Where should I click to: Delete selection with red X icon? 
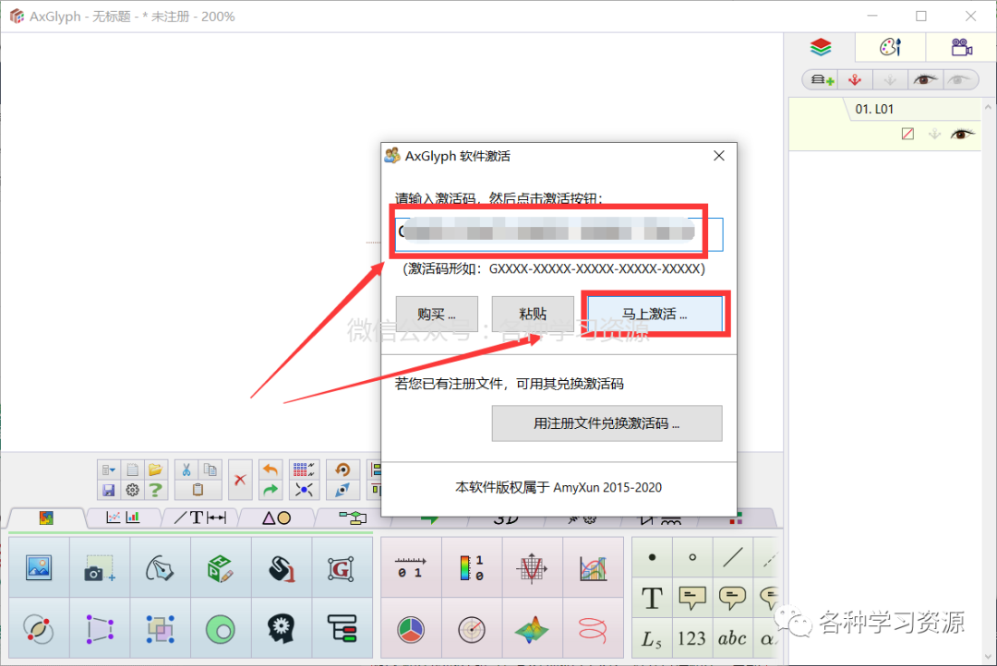tap(240, 480)
